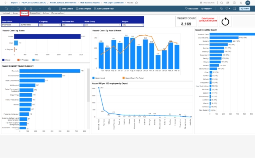Select the Hazard tab
255x158 pixels.
point(24,13)
